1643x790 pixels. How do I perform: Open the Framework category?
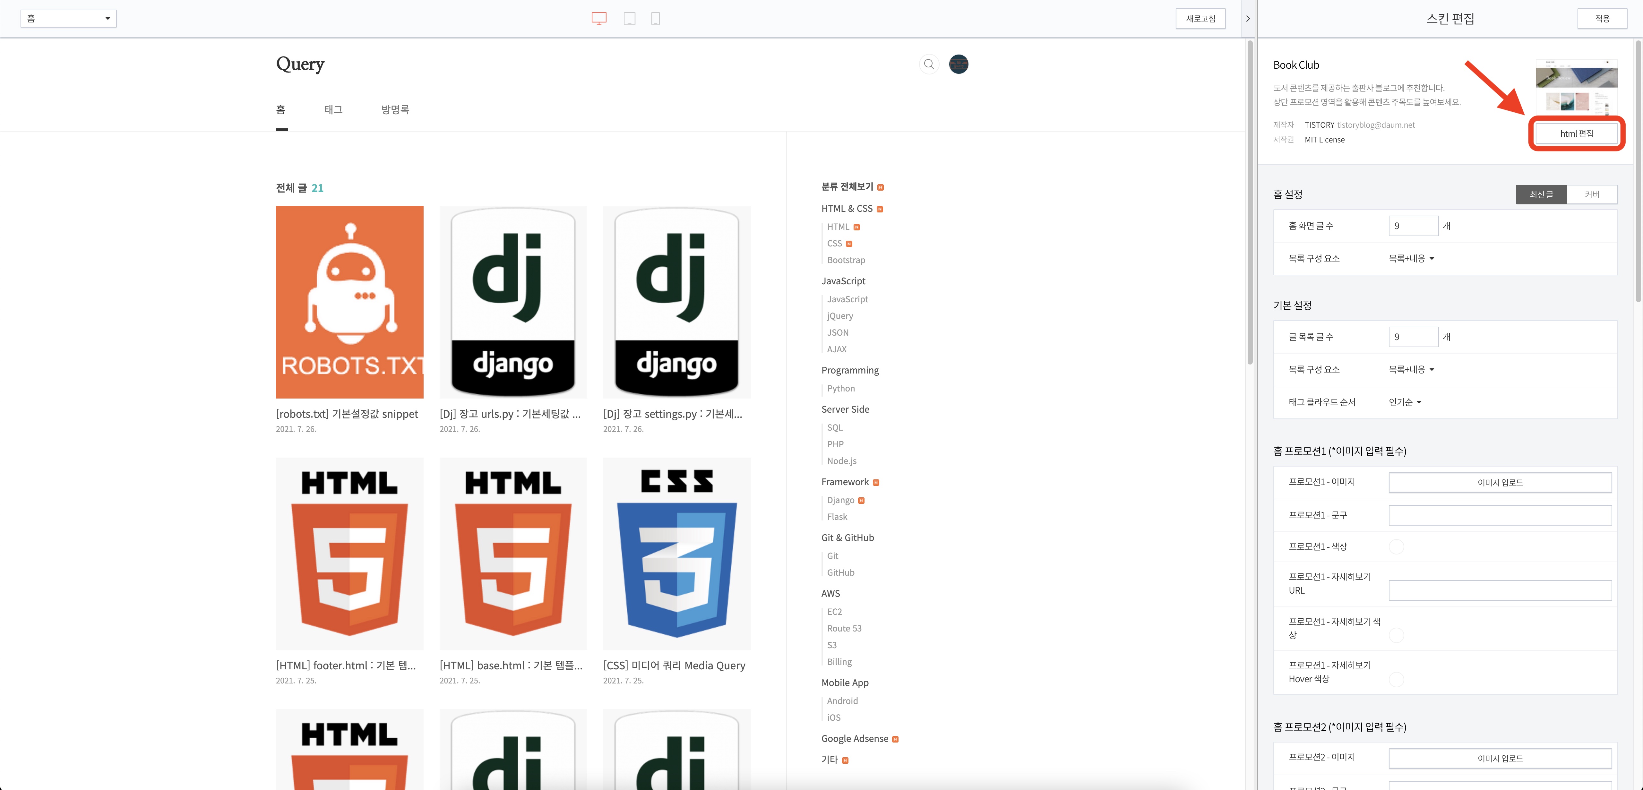(x=845, y=482)
